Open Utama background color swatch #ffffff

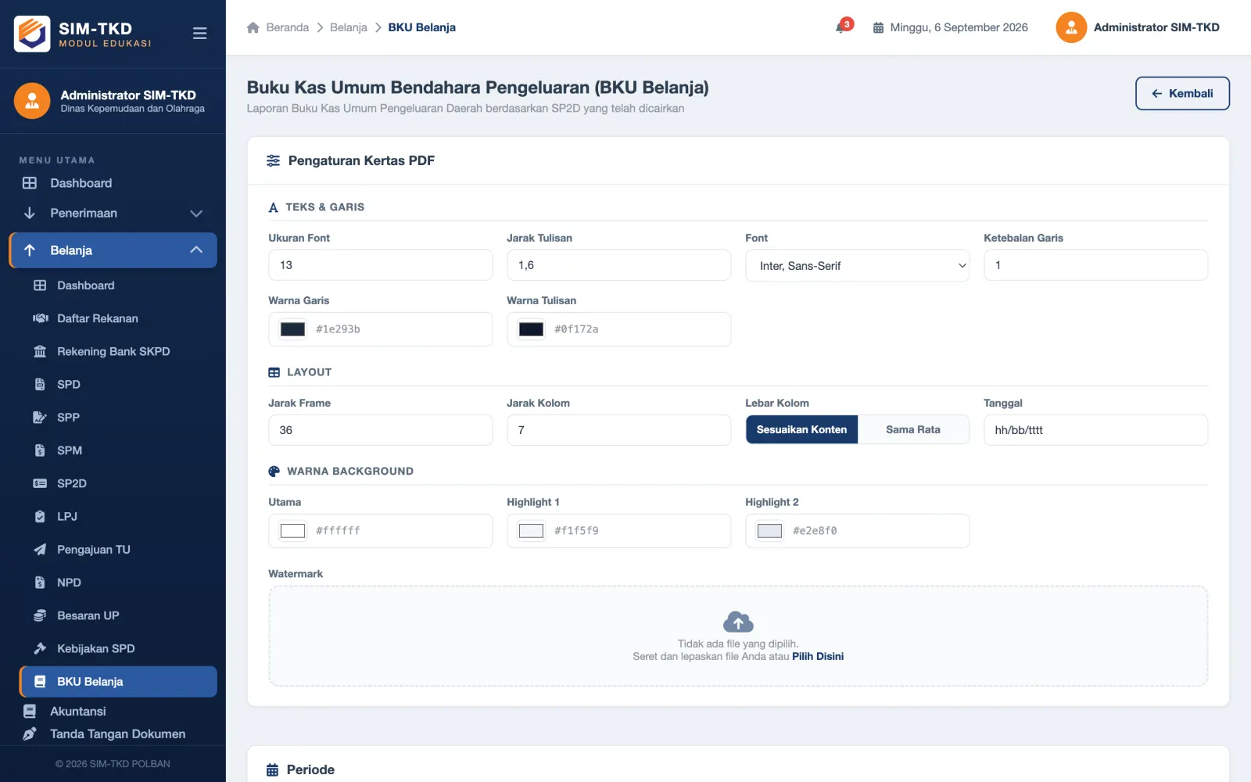[x=292, y=531]
